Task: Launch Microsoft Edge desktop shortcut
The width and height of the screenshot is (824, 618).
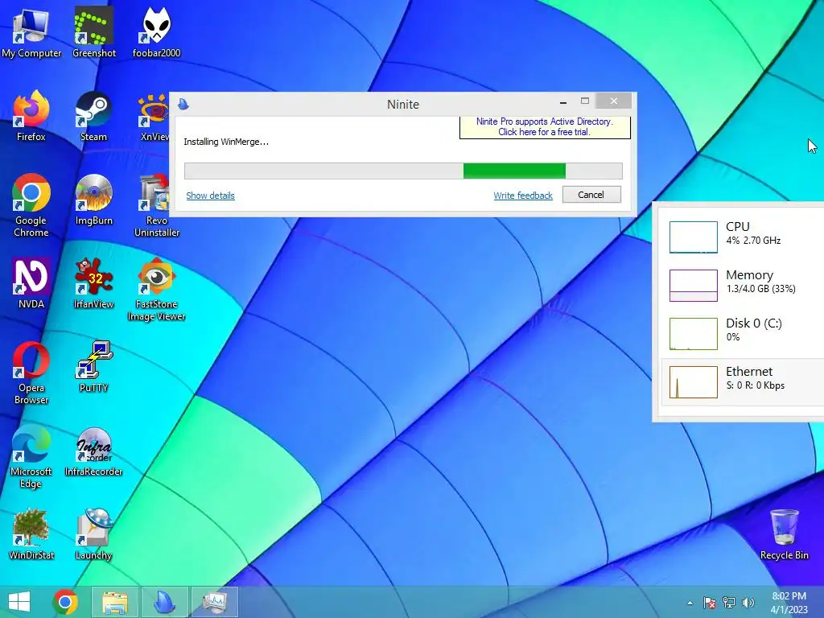Action: pyautogui.click(x=31, y=456)
